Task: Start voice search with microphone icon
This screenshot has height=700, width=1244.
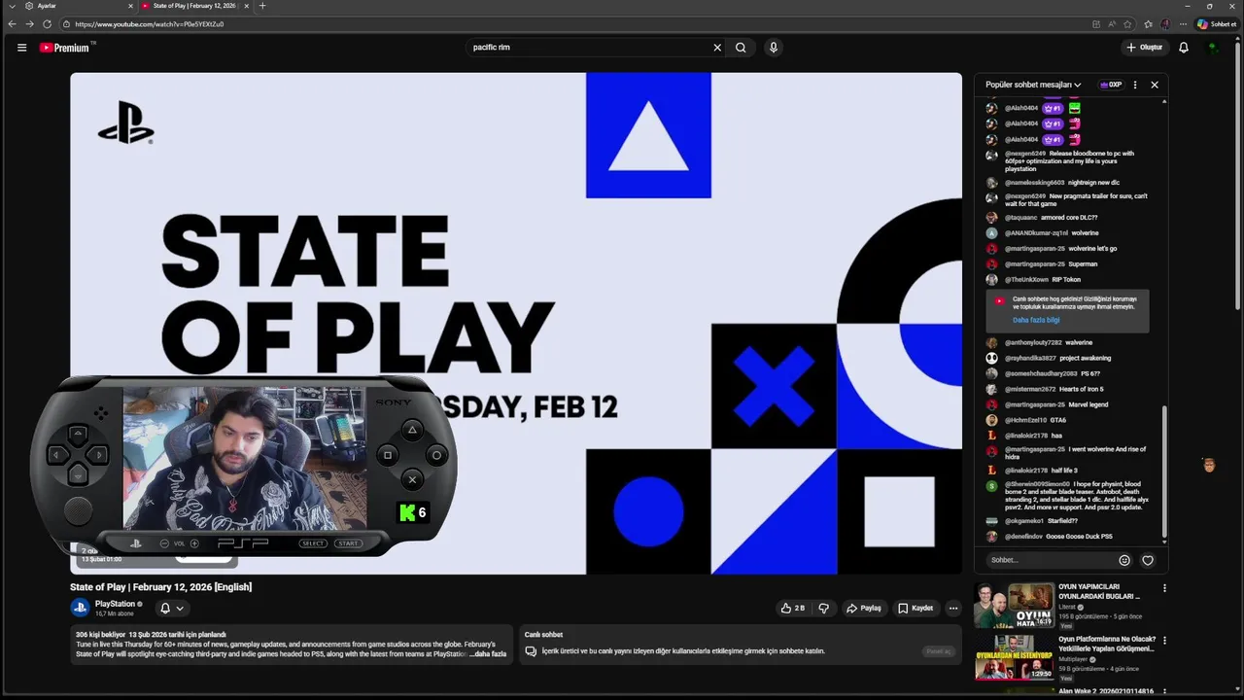Action: pyautogui.click(x=774, y=48)
